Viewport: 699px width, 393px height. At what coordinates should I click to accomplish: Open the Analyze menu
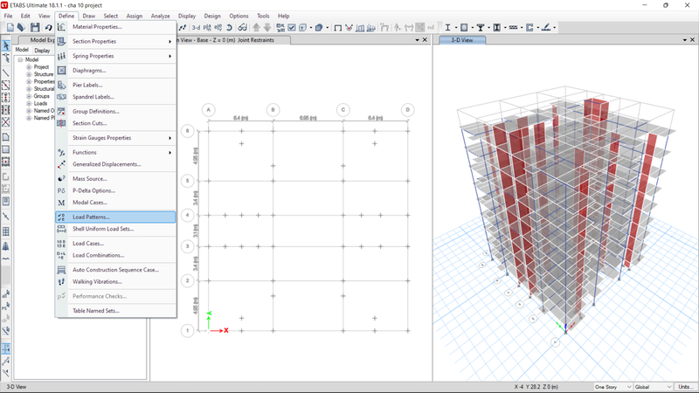pyautogui.click(x=160, y=16)
